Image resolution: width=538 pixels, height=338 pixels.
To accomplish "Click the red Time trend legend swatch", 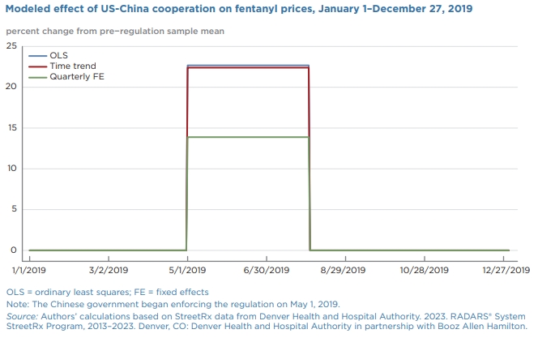I will click(37, 66).
